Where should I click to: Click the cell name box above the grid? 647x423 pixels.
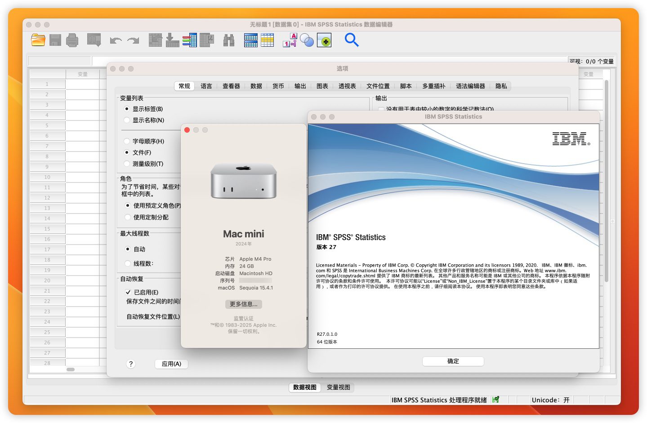[60, 61]
